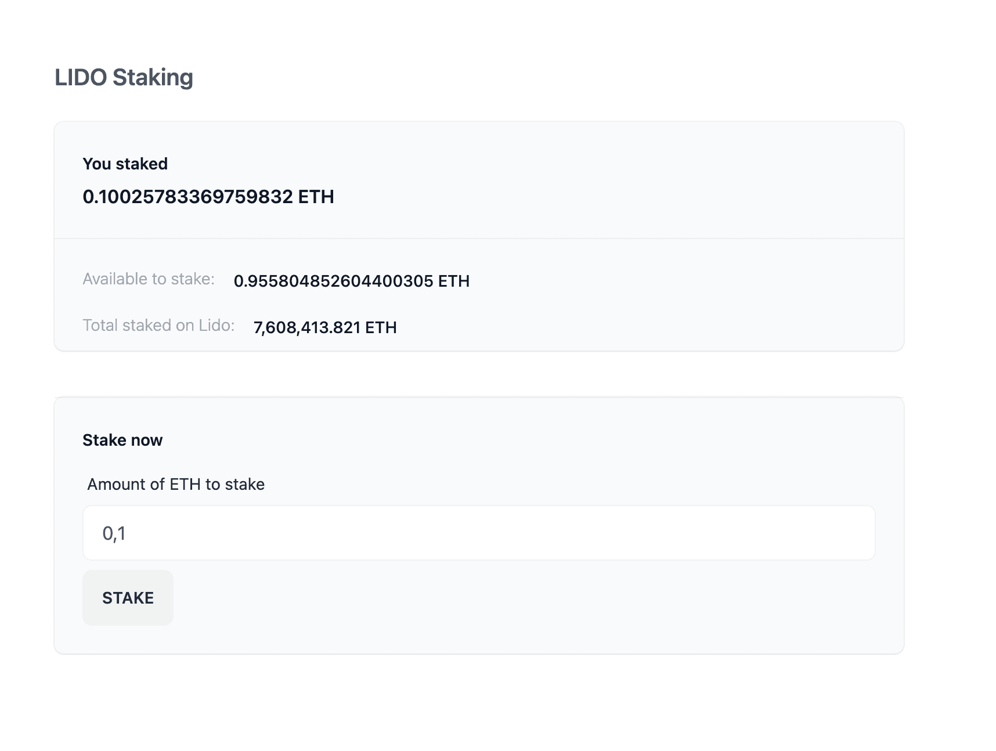Select the 7,608,413.821 total staked value
This screenshot has height=751, width=996.
click(x=308, y=327)
